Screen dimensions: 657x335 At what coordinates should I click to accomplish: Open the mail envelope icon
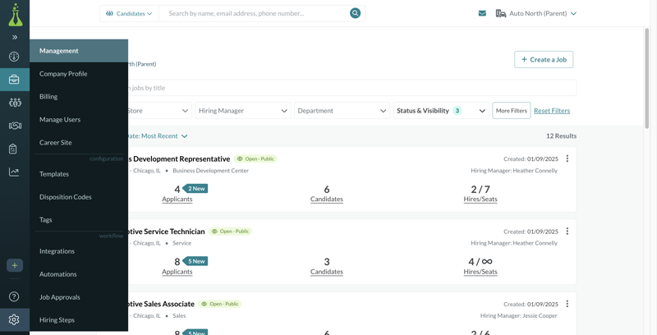pos(482,13)
